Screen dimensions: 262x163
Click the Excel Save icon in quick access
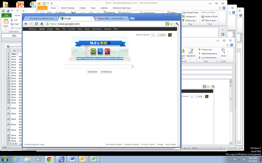tap(8, 11)
